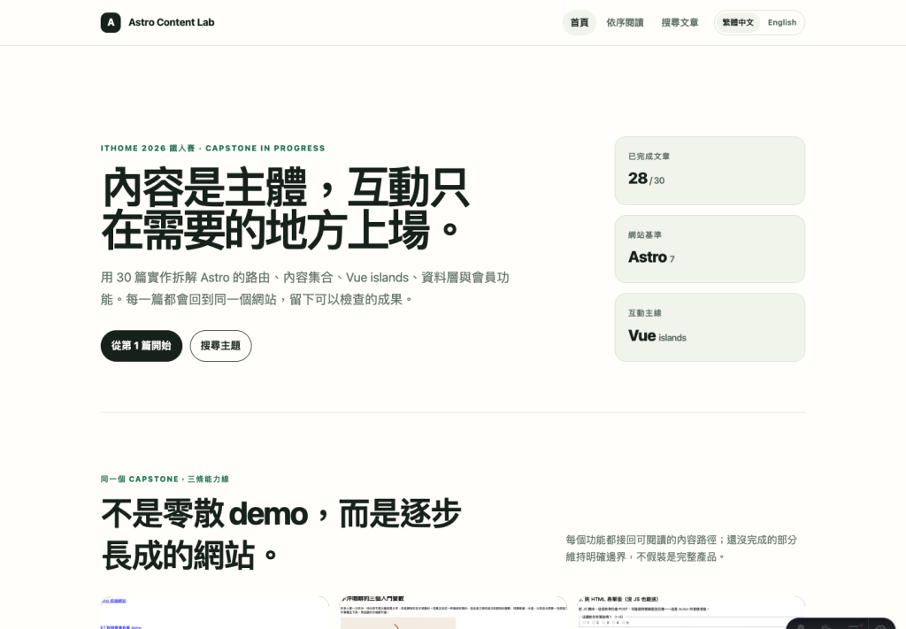Switch language to 繁體中文
The height and width of the screenshot is (629, 906).
click(738, 22)
